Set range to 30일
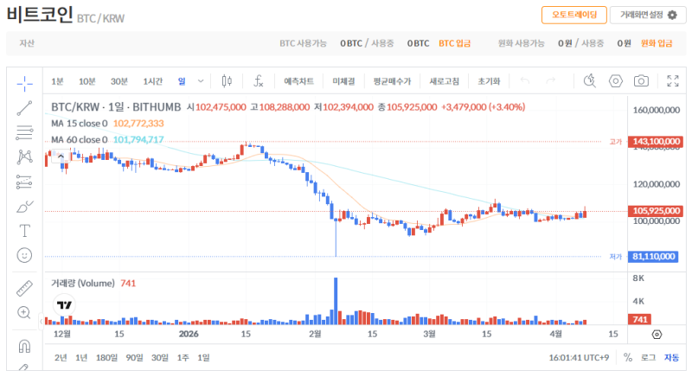The height and width of the screenshot is (377, 692). point(160,358)
